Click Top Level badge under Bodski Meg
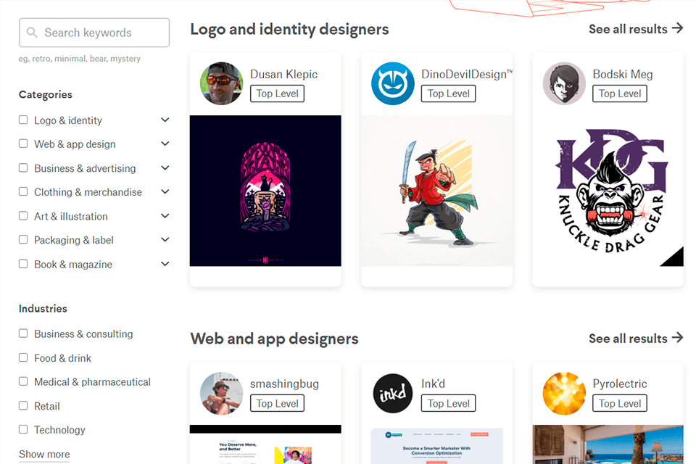The image size is (696, 464). pyautogui.click(x=620, y=94)
